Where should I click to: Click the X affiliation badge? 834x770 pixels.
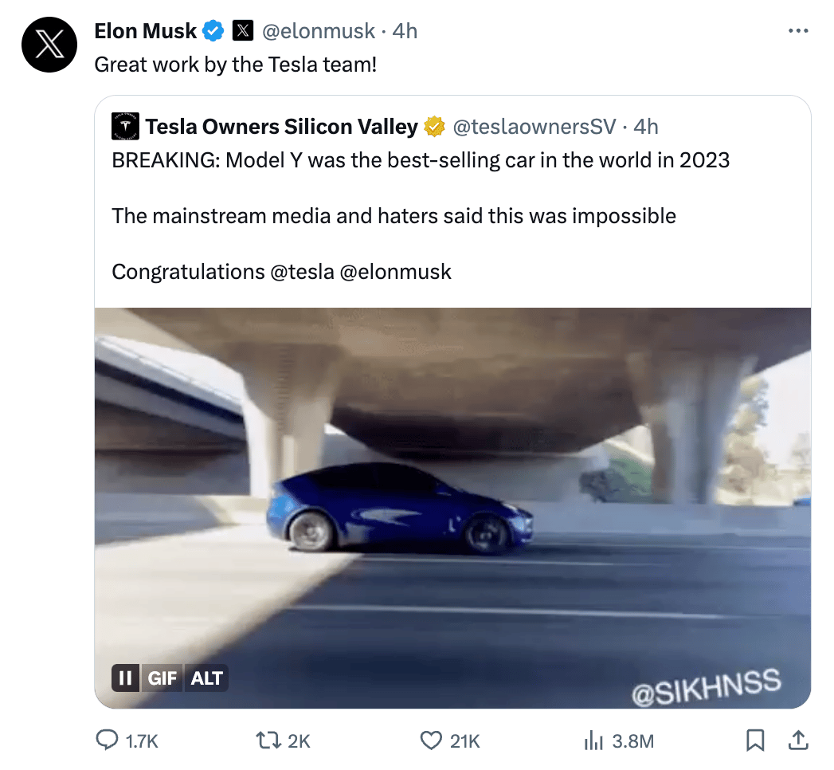click(x=242, y=31)
